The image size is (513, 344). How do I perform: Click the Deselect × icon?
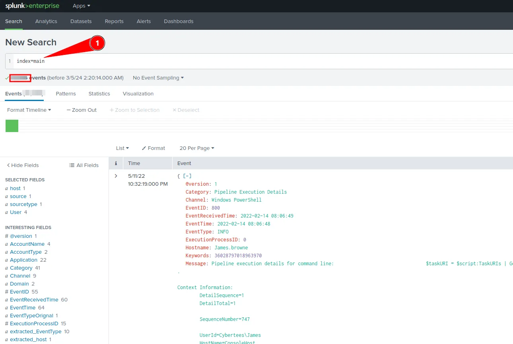(x=175, y=110)
